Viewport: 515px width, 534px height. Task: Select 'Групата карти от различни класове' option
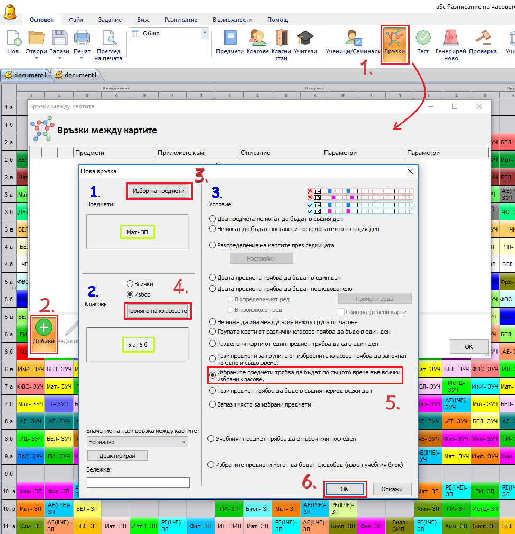[x=212, y=332]
